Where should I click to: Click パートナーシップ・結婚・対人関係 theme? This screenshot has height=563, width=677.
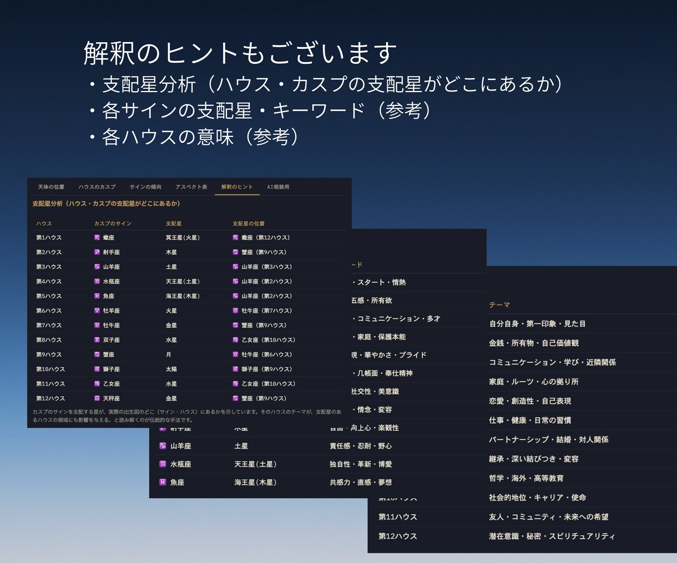click(549, 440)
